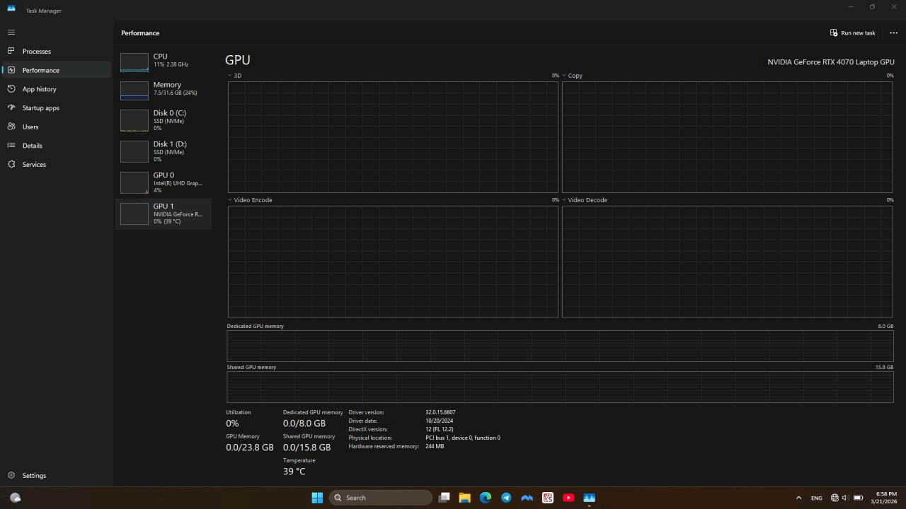The image size is (906, 509).
Task: Select Memory in the performance sidebar
Action: click(163, 88)
